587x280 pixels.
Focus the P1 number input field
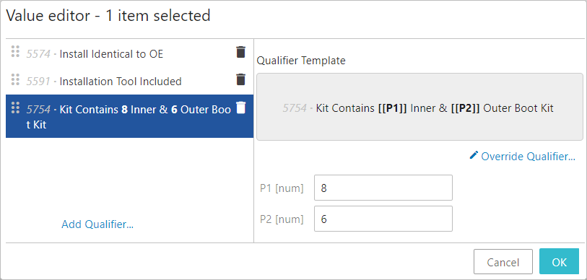tap(383, 188)
